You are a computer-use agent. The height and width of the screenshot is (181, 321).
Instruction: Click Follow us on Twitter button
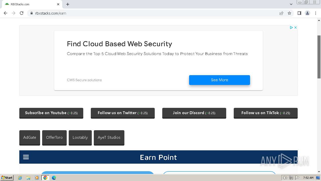coord(123,113)
